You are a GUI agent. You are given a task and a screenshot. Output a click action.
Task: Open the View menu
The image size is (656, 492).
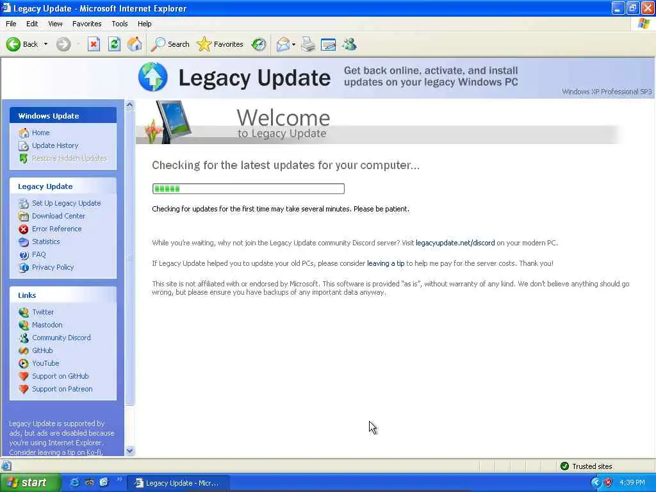[55, 24]
